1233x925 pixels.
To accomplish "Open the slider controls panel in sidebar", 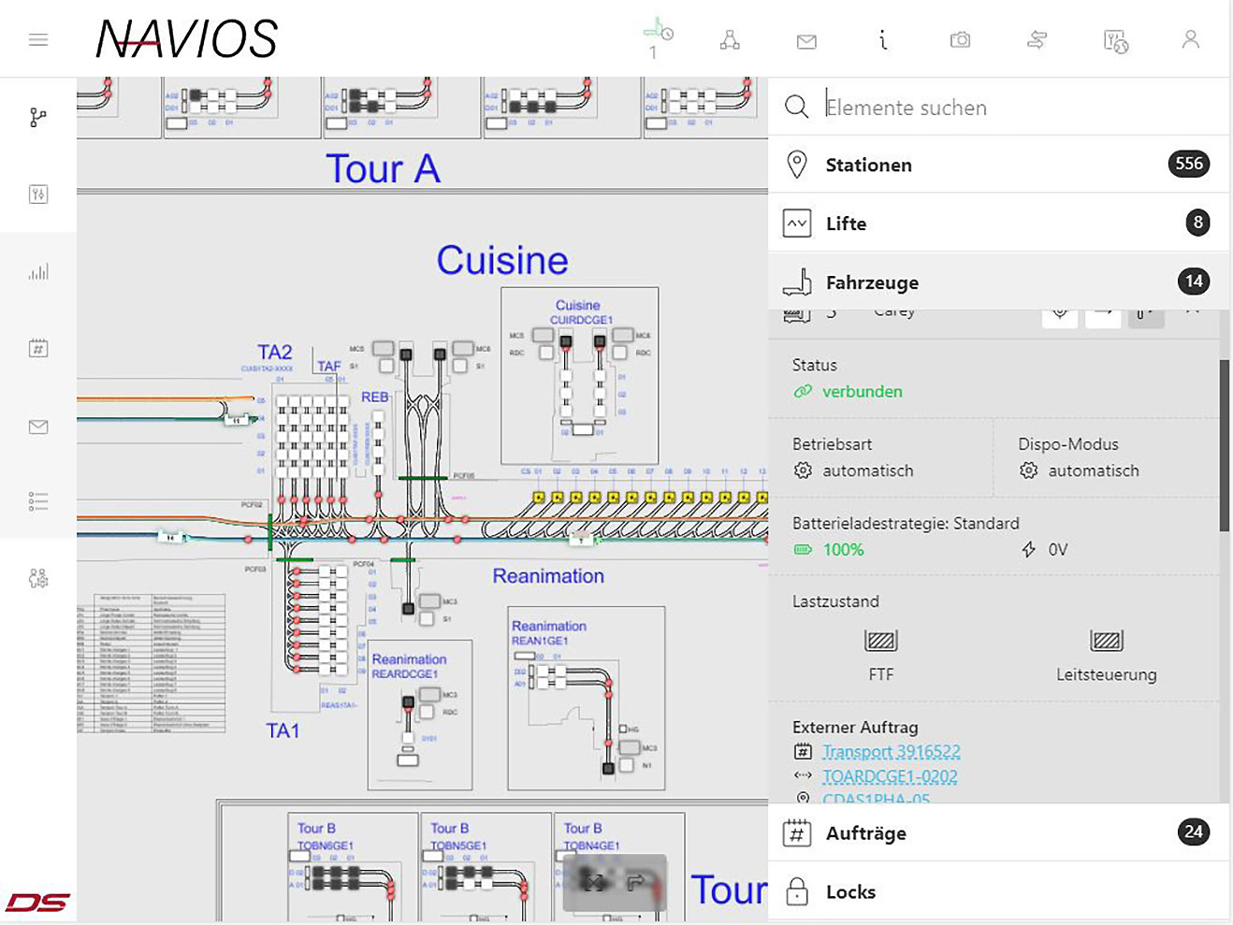I will click(x=38, y=195).
